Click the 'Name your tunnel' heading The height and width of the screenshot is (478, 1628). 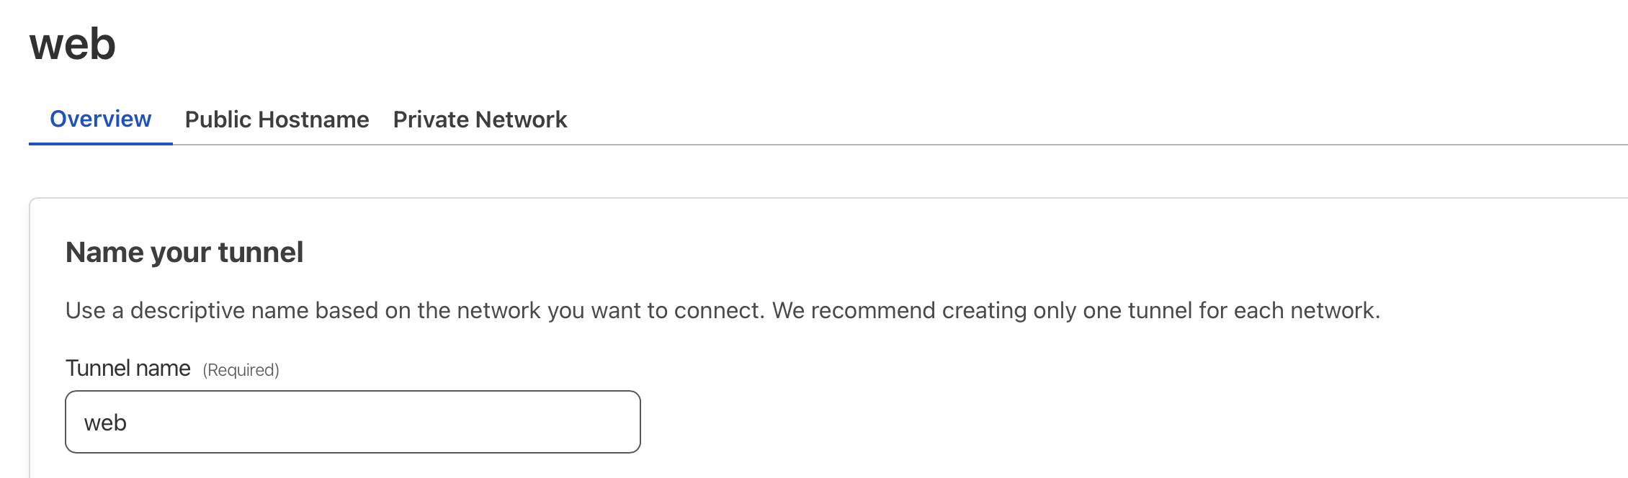(x=184, y=253)
